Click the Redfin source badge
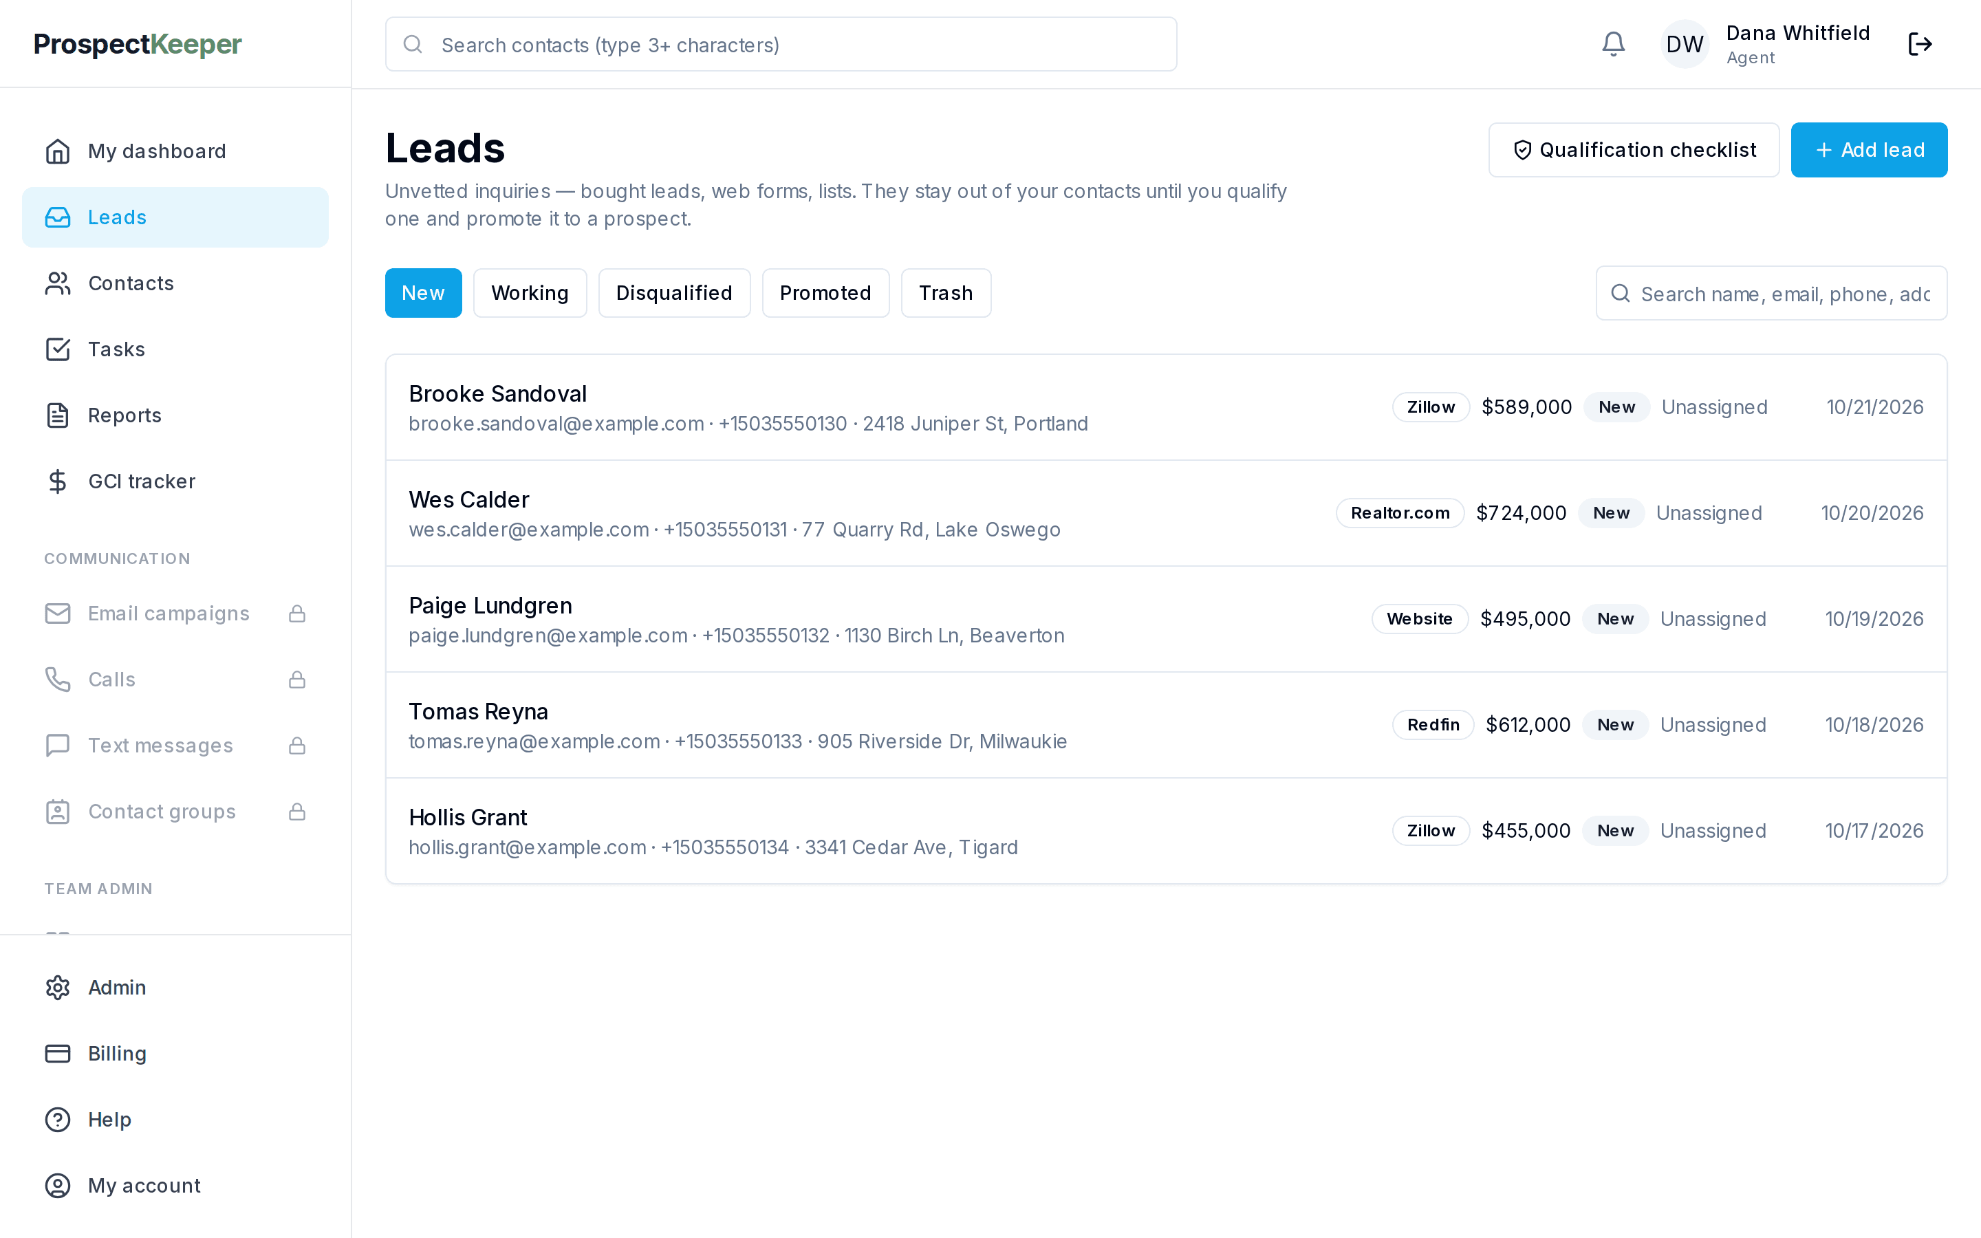 click(1433, 725)
